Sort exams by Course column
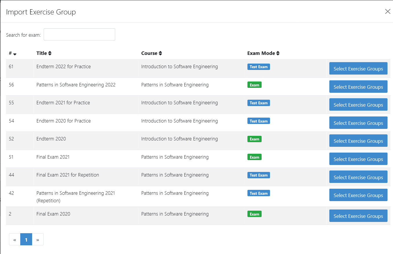The image size is (393, 254). (160, 53)
